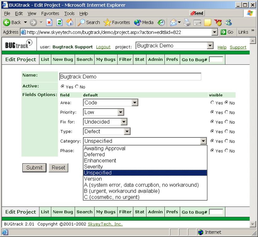258x237 pixels.
Task: Expand the Area default dropdown
Action: tap(135, 103)
